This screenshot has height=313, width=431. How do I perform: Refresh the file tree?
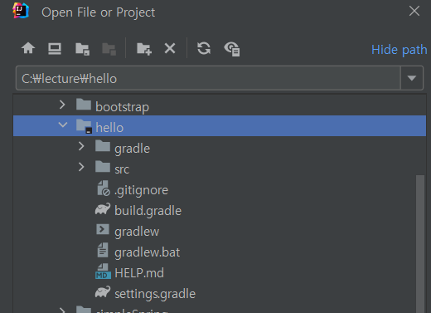pyautogui.click(x=204, y=48)
